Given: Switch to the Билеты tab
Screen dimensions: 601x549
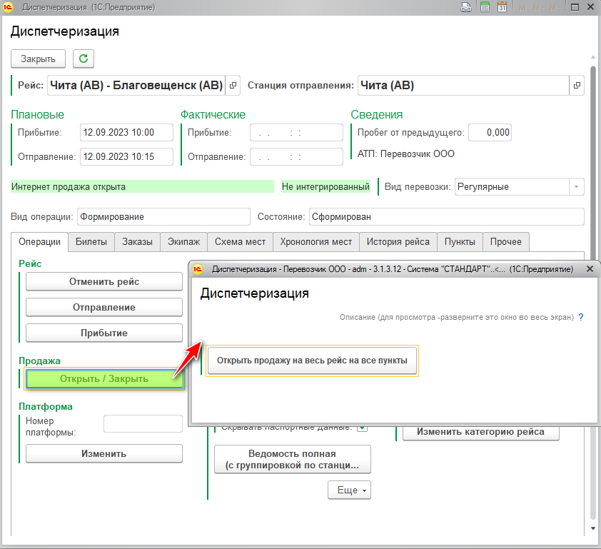Looking at the screenshot, I should (91, 242).
